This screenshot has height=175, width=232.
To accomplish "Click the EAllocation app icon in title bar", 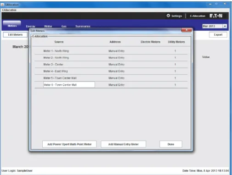I will [2, 5].
